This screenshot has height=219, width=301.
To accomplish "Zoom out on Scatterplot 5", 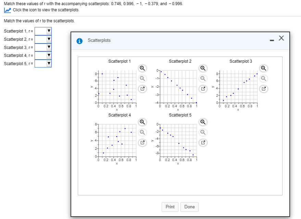I will coord(203,132).
